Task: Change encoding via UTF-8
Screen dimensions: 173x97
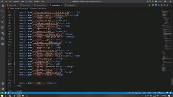Action: click(144, 93)
